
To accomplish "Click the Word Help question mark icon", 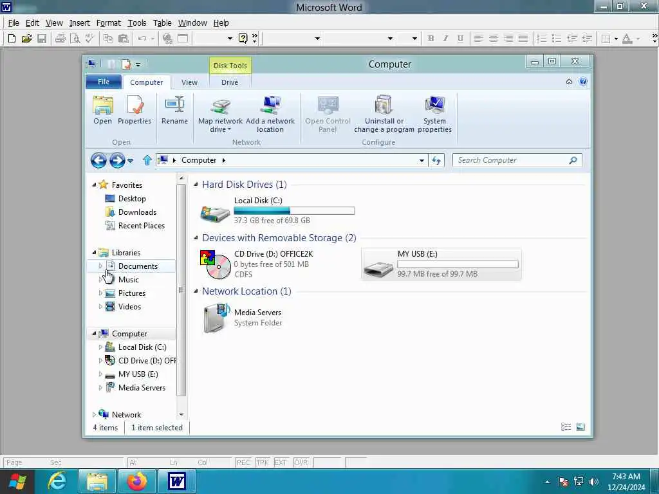I will tap(243, 39).
